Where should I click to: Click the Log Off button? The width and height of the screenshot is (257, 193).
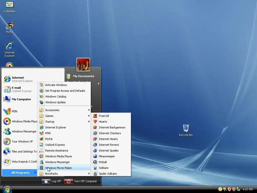pos(51,181)
